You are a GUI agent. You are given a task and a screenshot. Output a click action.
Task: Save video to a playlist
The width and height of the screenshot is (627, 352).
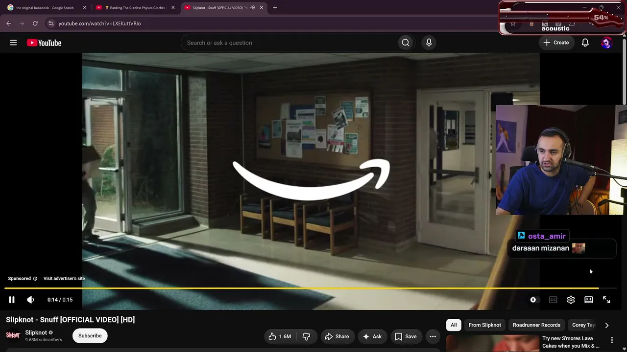(406, 336)
